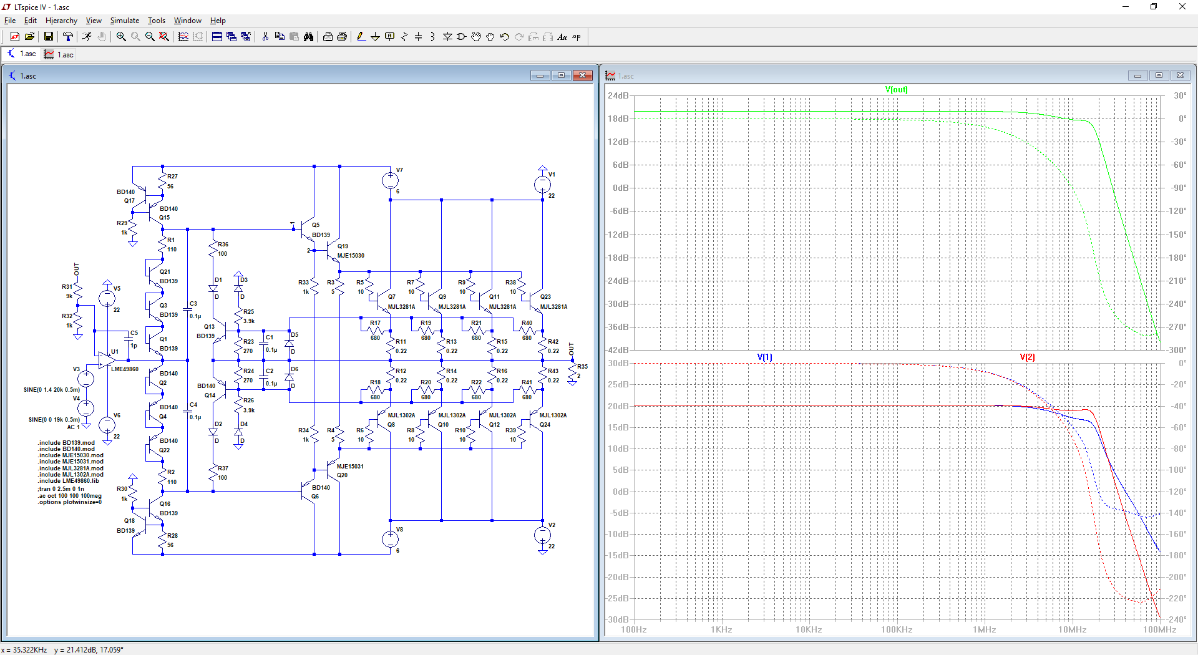This screenshot has width=1198, height=655.
Task: Click the LTspice IV application icon in title bar
Action: [7, 7]
